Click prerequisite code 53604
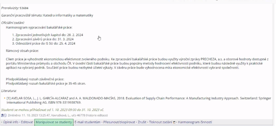 [x=24, y=8]
